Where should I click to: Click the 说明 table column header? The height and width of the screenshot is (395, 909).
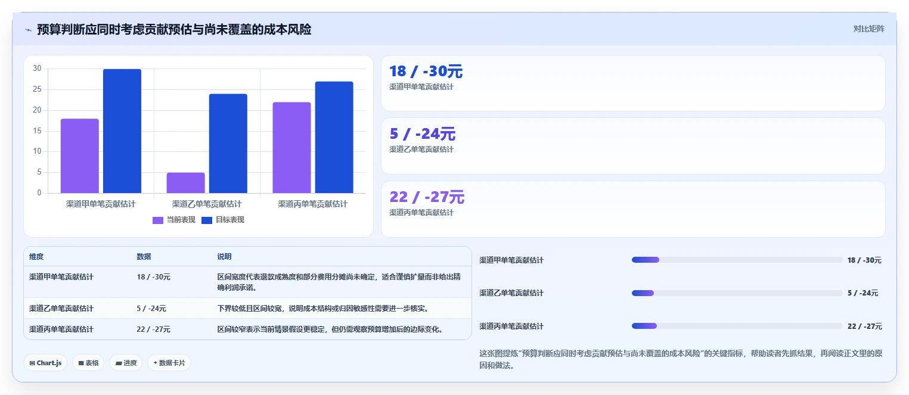(x=224, y=257)
